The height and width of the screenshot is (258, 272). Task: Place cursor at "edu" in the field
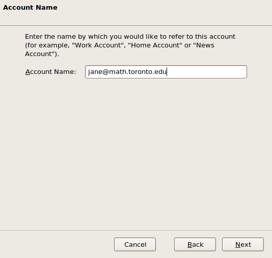point(160,71)
